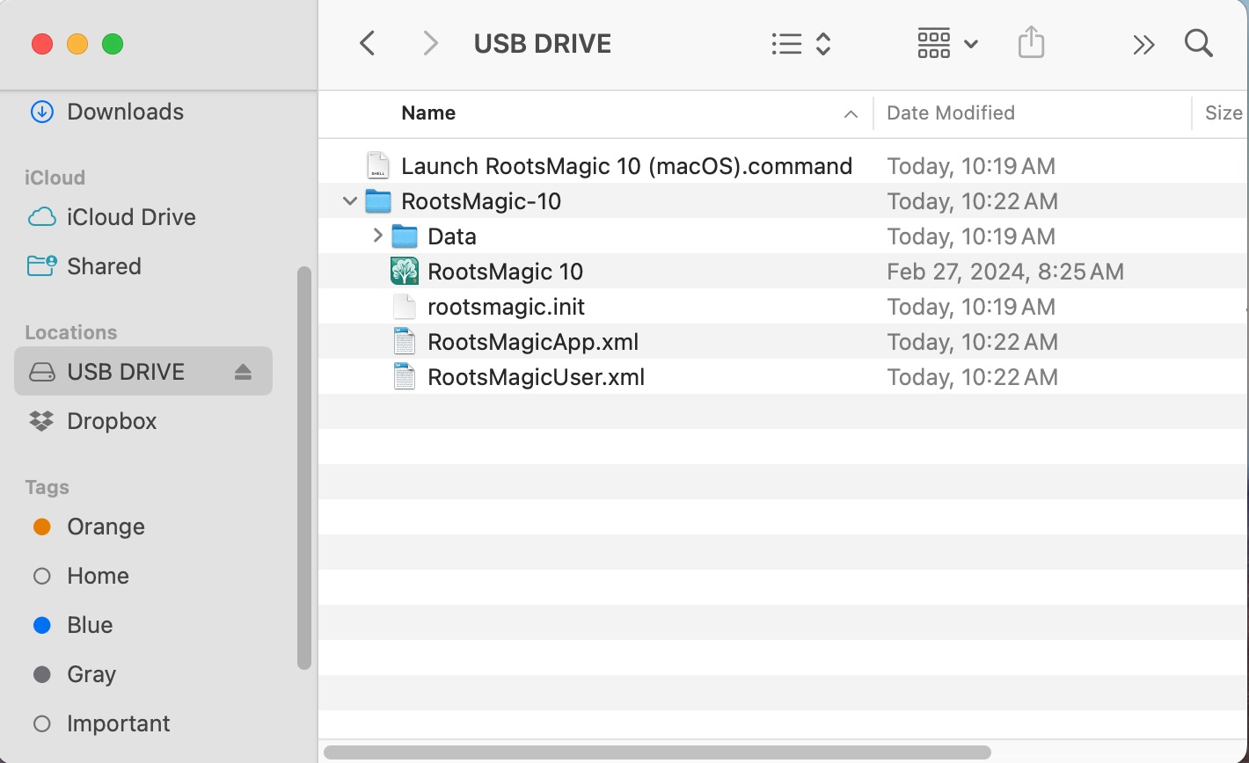
Task: Open Dropbox in the sidebar
Action: [112, 421]
